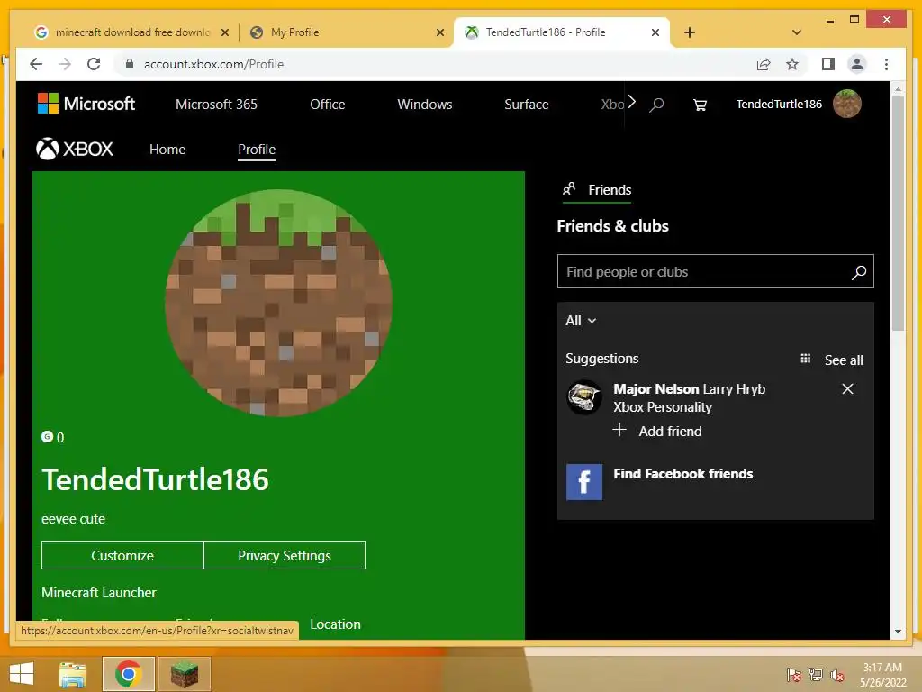Click the Customize button
Screen dimensions: 922x692
122,555
